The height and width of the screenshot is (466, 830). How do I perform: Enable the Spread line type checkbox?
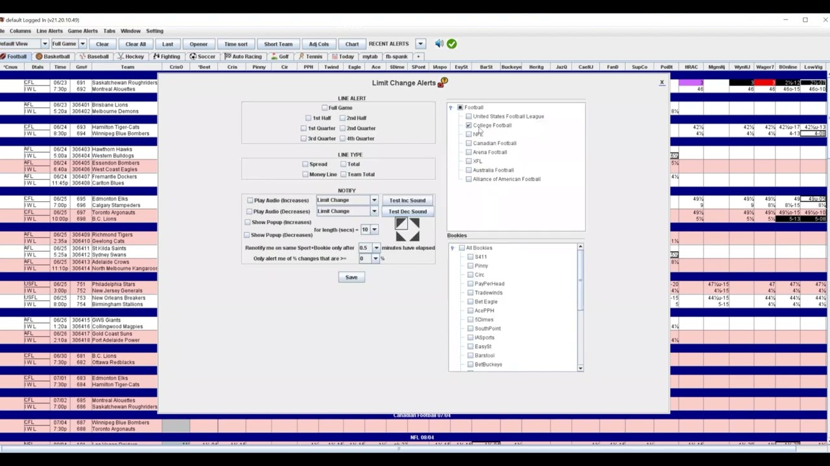tap(305, 164)
